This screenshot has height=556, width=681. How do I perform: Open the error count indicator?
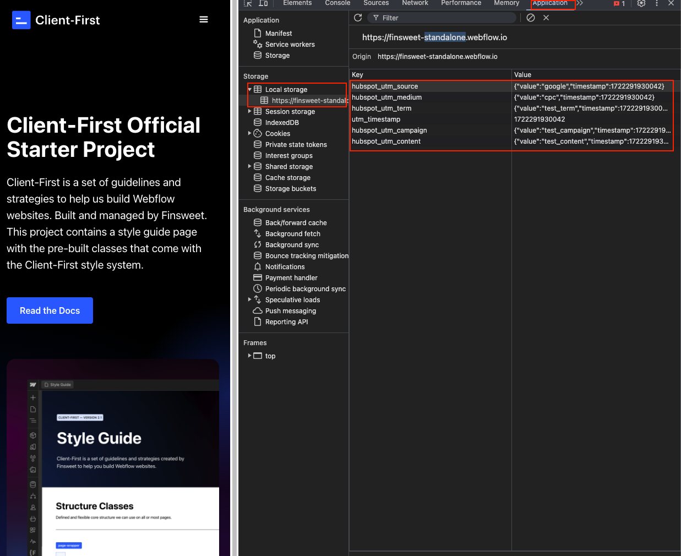[x=619, y=4]
